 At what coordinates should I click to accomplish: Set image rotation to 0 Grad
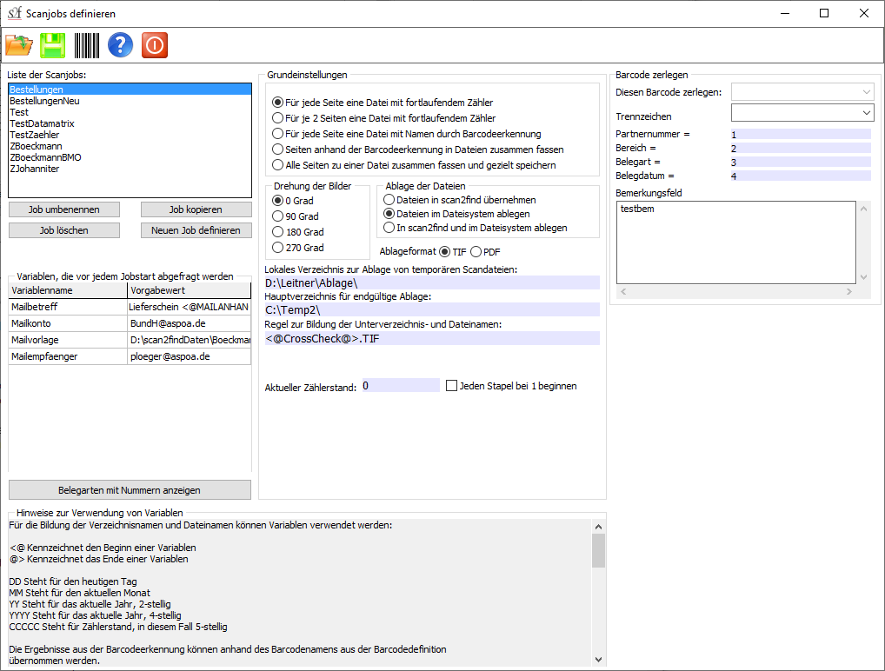click(x=293, y=201)
